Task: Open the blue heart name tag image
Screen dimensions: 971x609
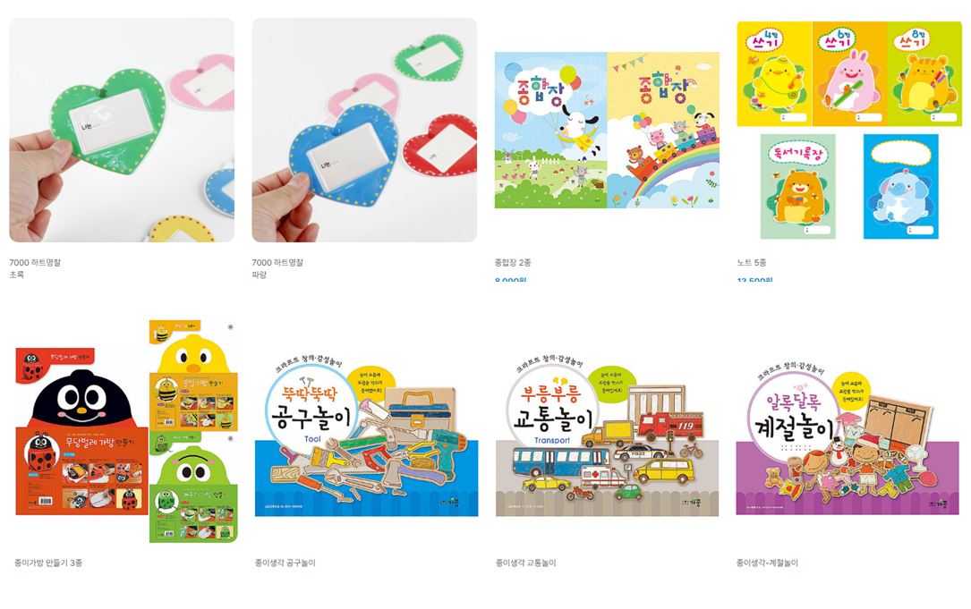Action: pos(364,130)
